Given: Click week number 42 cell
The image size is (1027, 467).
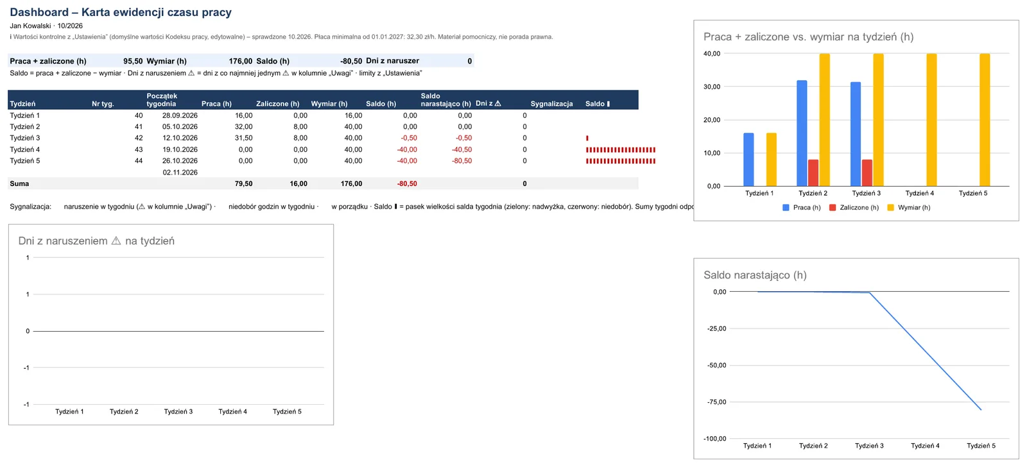Looking at the screenshot, I should (x=139, y=138).
